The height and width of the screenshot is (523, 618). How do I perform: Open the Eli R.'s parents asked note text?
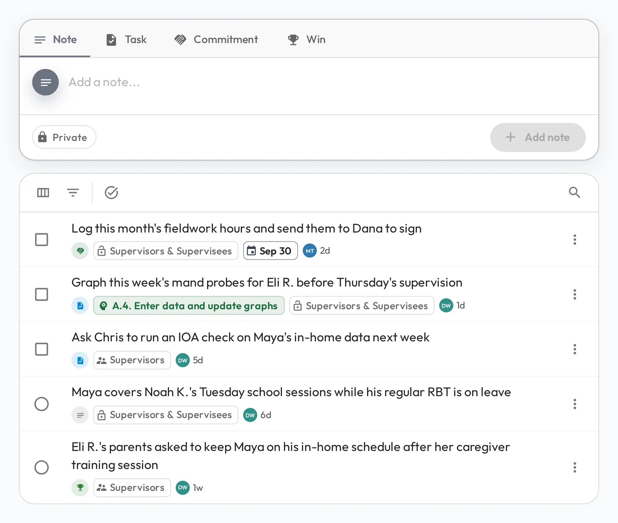click(x=291, y=456)
